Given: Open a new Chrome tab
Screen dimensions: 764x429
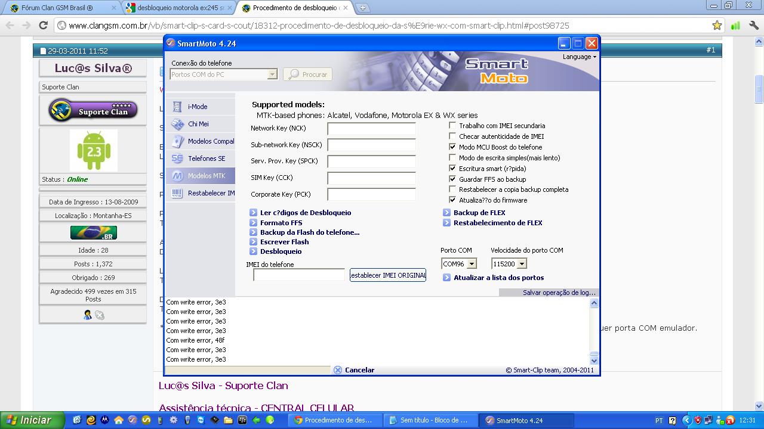Looking at the screenshot, I should click(362, 8).
